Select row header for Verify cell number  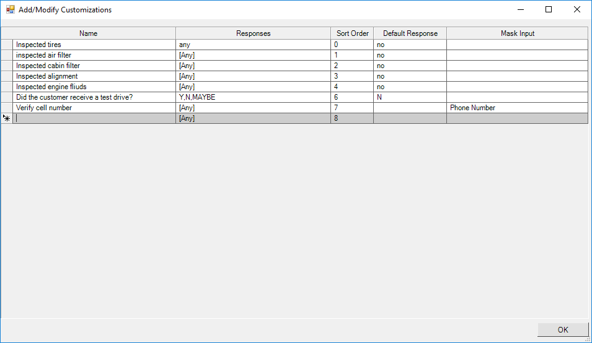click(x=7, y=108)
